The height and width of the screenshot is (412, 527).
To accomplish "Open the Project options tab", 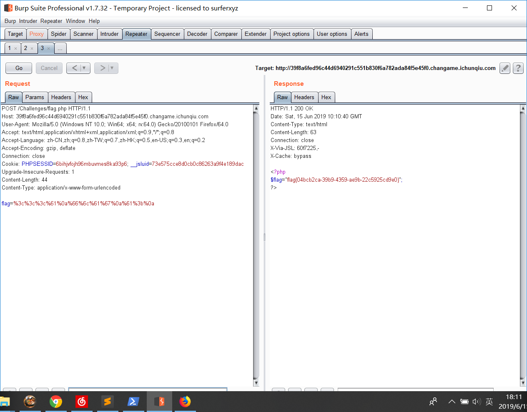I will 291,34.
